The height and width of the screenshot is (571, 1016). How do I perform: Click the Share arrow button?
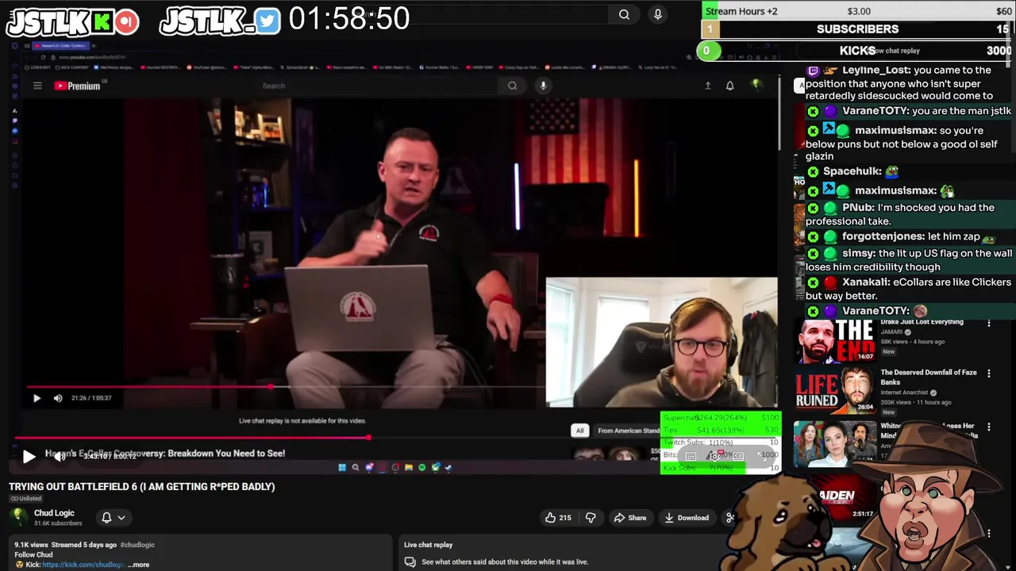(x=630, y=518)
